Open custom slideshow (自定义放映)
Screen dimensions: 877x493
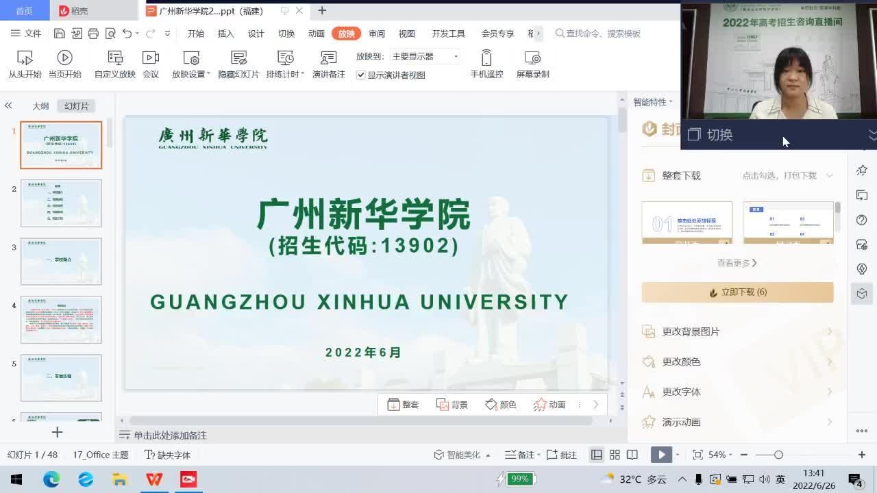click(x=114, y=64)
